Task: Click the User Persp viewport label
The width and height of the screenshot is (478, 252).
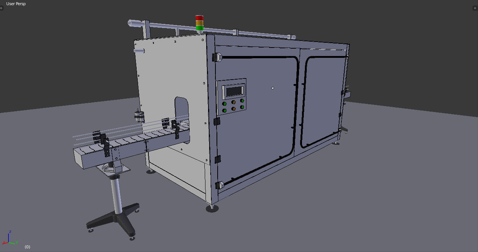Action: pos(15,4)
